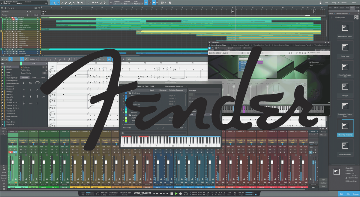Solo the Flute 1 instrument with the S button
Image resolution: width=360 pixels, height=197 pixels.
[46, 67]
